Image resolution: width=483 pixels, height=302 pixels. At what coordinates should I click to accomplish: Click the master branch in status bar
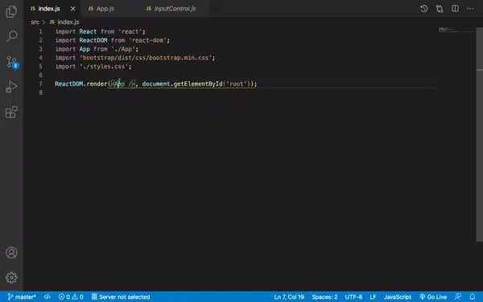(x=22, y=296)
